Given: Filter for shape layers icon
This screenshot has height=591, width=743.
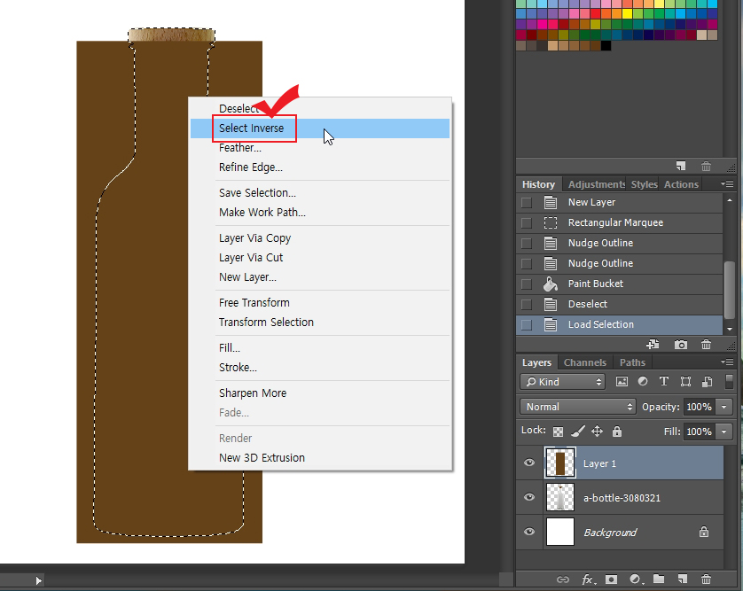Looking at the screenshot, I should [x=685, y=382].
